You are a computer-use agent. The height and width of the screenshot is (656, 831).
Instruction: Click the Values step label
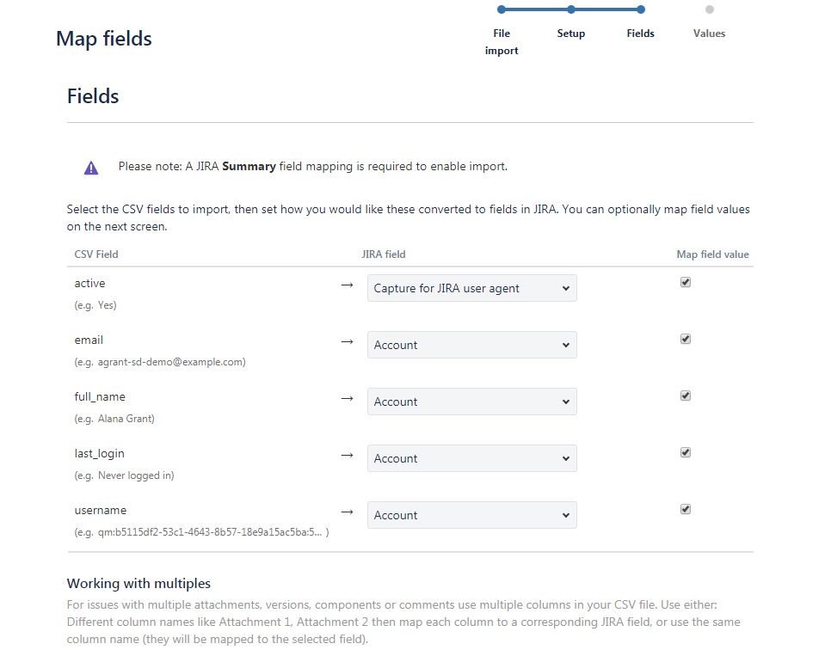(x=709, y=34)
